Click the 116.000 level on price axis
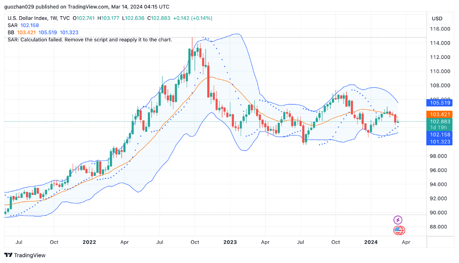459x263 pixels. coord(440,29)
